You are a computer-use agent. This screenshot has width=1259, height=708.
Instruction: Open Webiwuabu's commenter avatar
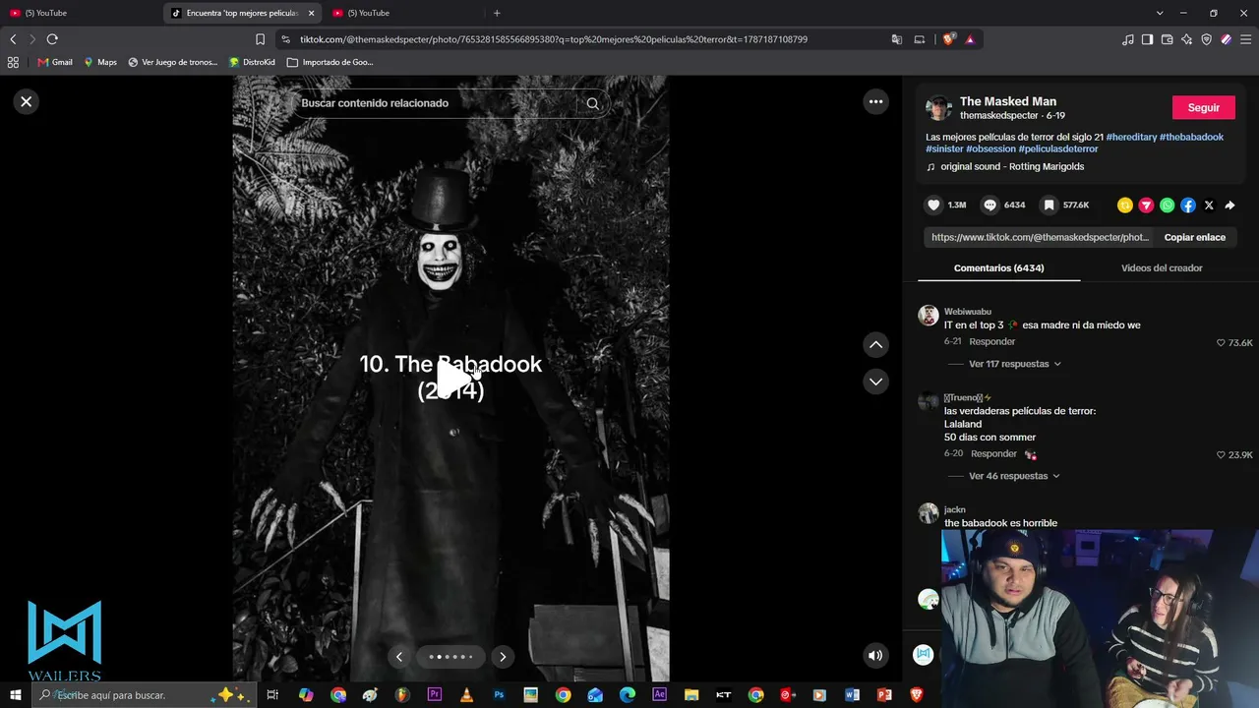point(929,315)
